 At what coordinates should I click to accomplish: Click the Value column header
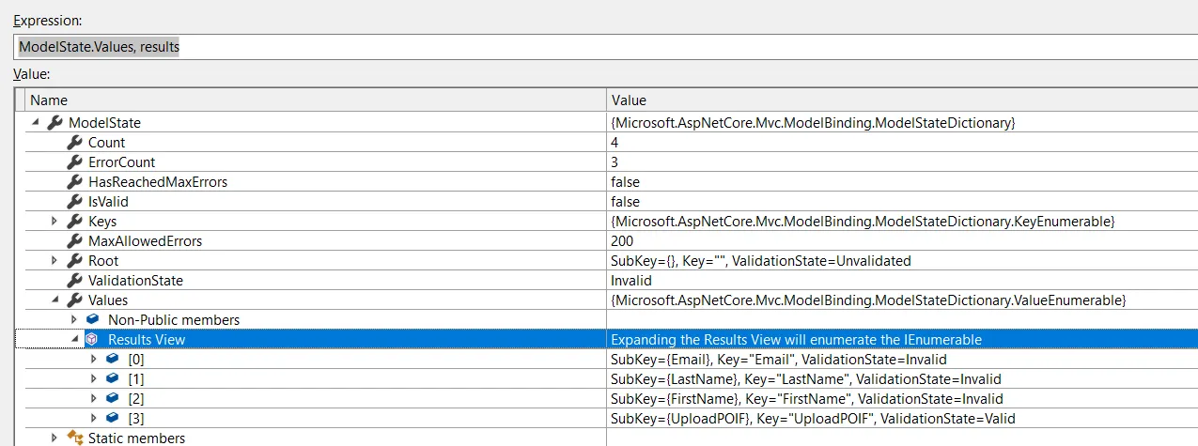coord(629,100)
